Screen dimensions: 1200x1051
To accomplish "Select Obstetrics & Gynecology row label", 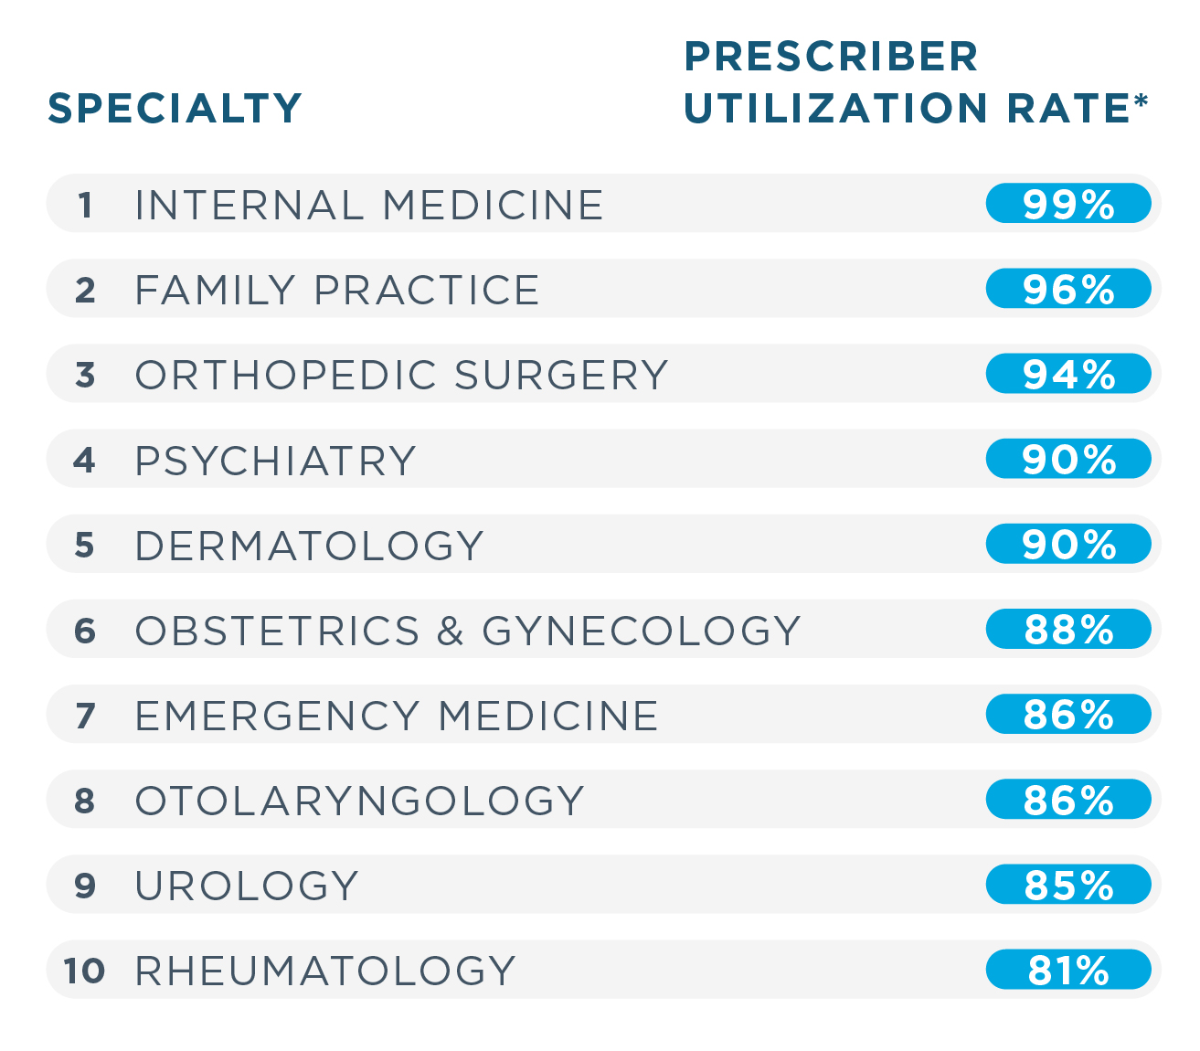I will (x=468, y=631).
